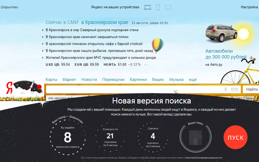259x162 pixels.
Task: Click the Найти search button
Action: coord(250,90)
